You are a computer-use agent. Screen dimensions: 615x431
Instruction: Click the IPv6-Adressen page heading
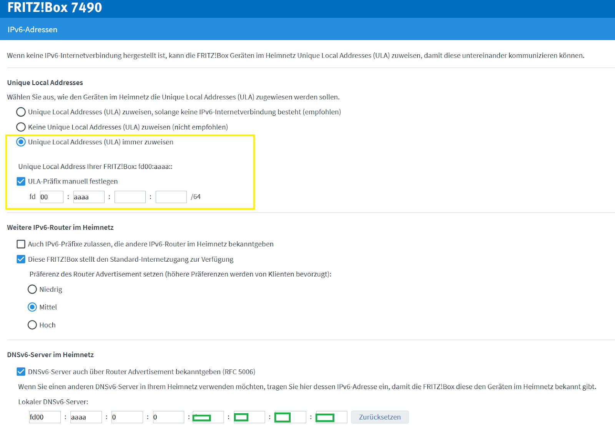point(32,30)
